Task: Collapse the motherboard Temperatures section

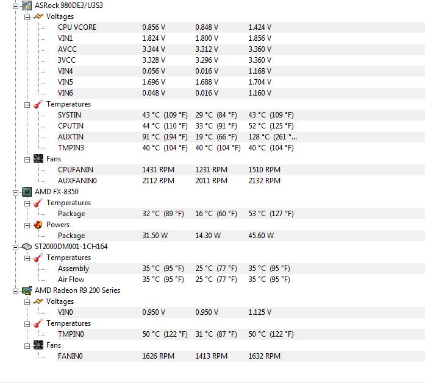Action: click(27, 105)
